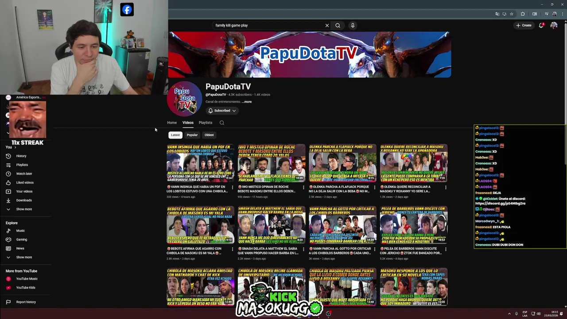Expand channel description with ...more
Image resolution: width=567 pixels, height=319 pixels.
coord(247,102)
